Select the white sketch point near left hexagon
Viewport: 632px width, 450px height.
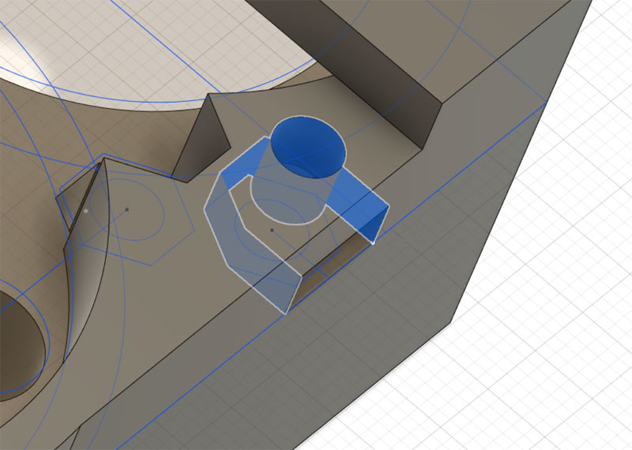click(85, 212)
